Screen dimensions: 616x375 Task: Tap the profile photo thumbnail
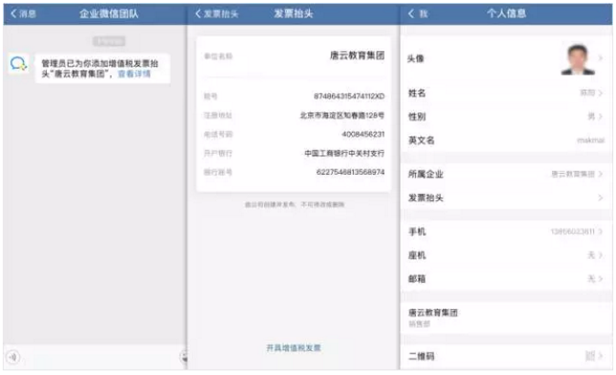[x=578, y=59]
